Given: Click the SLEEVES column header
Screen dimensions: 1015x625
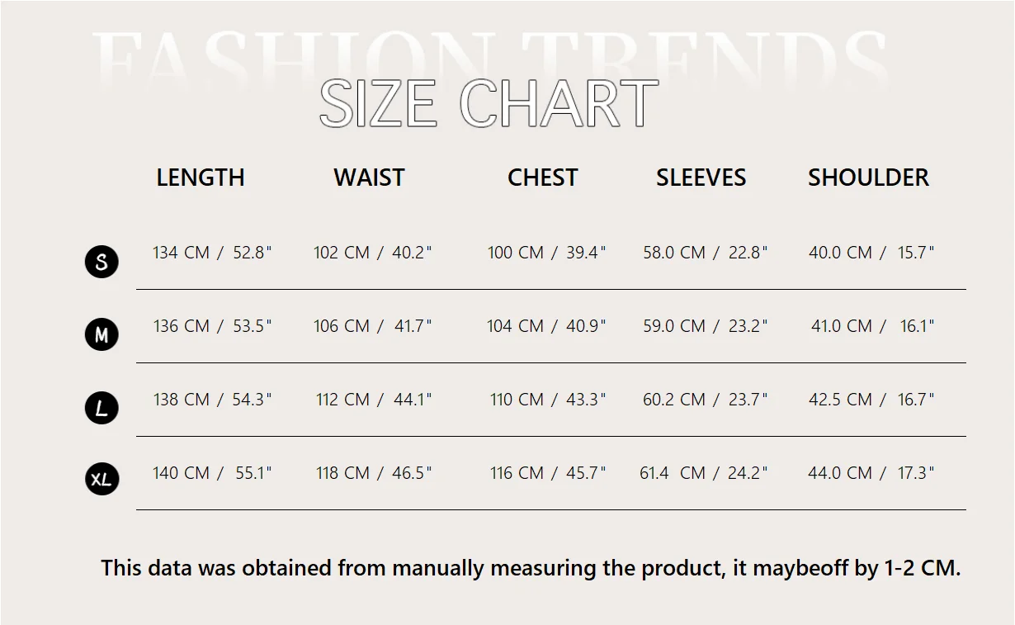Looking at the screenshot, I should [701, 178].
